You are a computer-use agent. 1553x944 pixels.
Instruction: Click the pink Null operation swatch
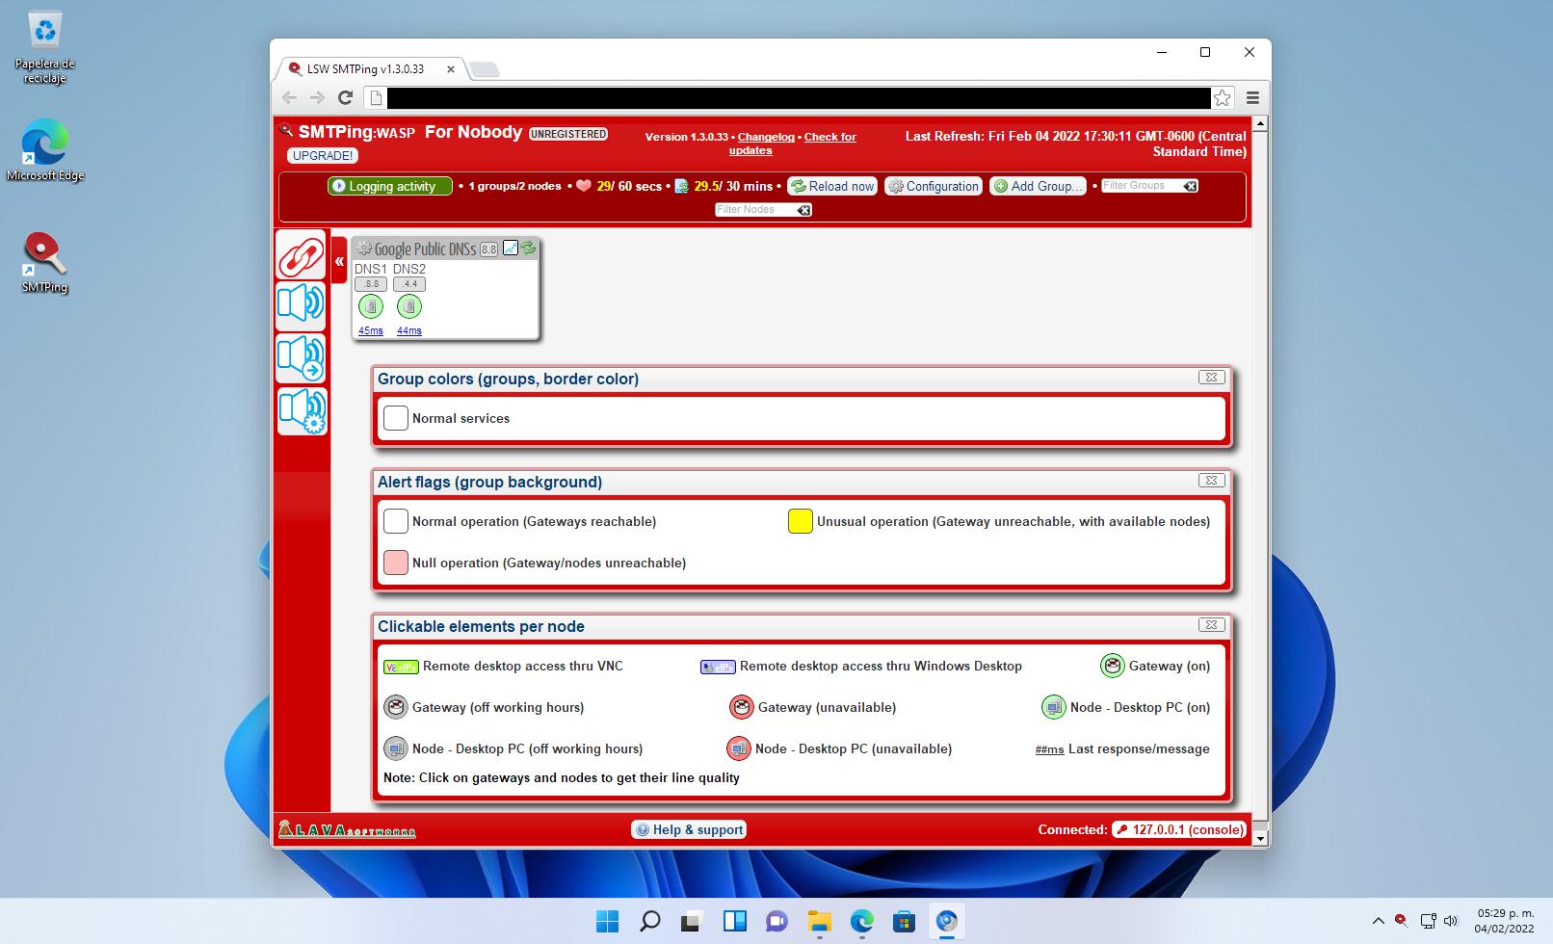click(x=396, y=563)
